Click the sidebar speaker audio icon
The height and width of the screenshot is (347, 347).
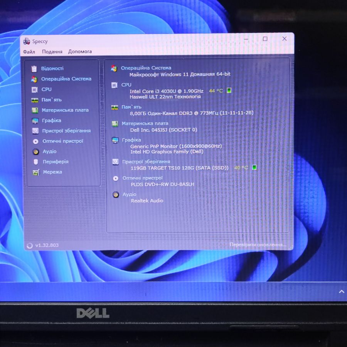coord(36,152)
